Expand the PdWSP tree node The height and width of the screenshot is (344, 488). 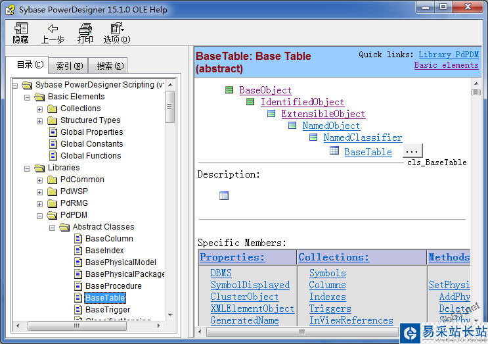pos(39,192)
